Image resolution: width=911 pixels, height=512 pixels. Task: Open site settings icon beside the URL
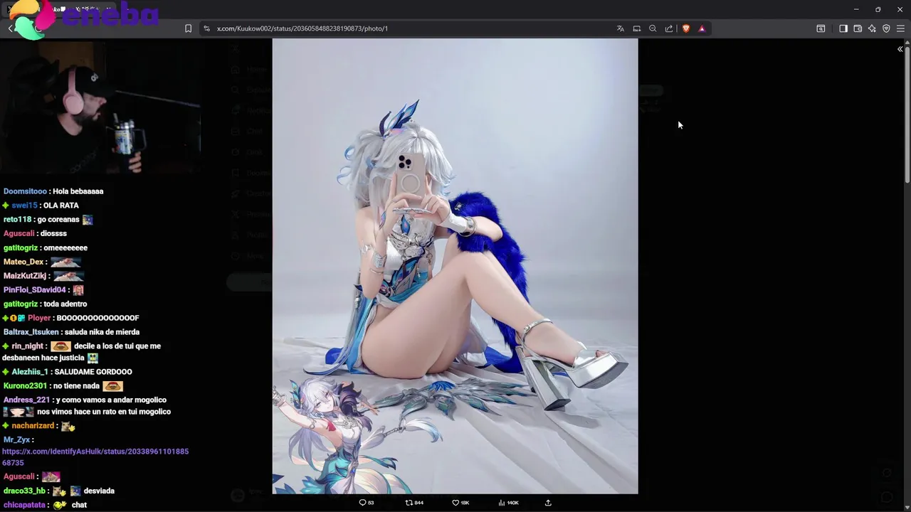point(206,28)
